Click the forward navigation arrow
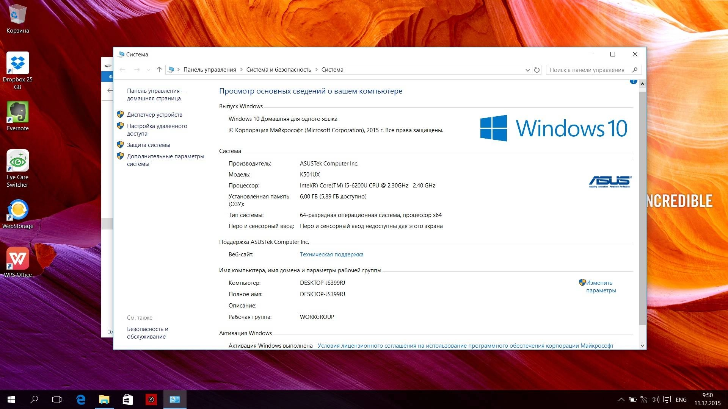Viewport: 728px width, 409px height. (x=137, y=70)
